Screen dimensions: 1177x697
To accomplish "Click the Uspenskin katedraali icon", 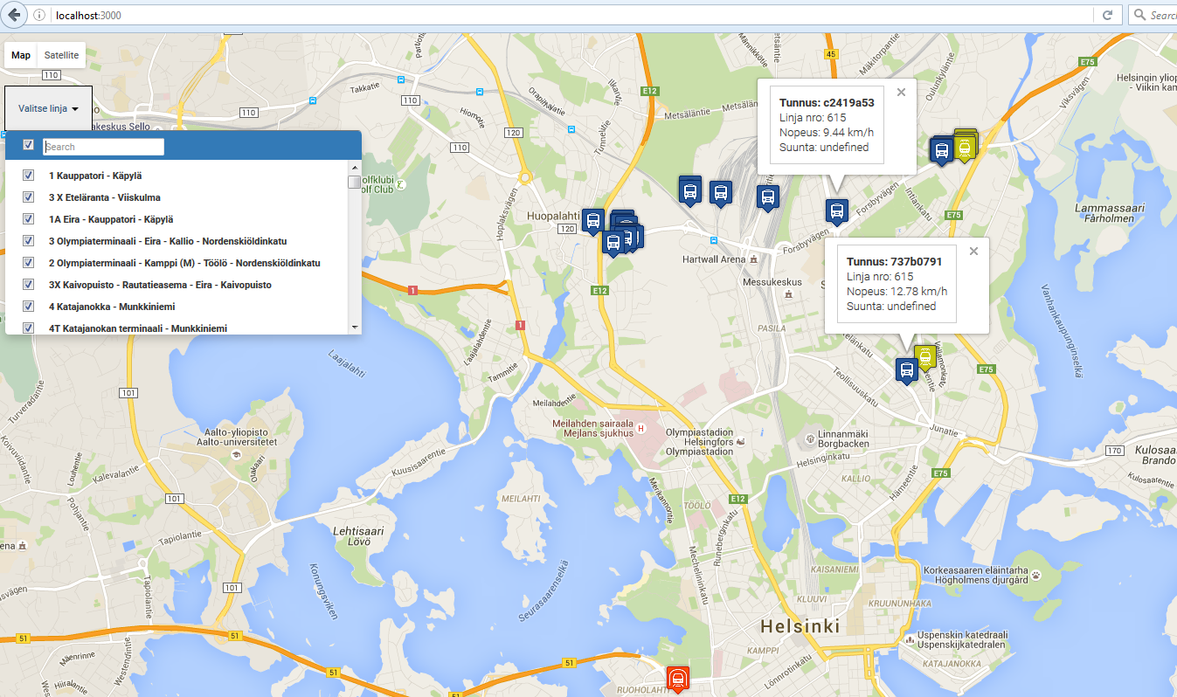I will click(x=910, y=640).
